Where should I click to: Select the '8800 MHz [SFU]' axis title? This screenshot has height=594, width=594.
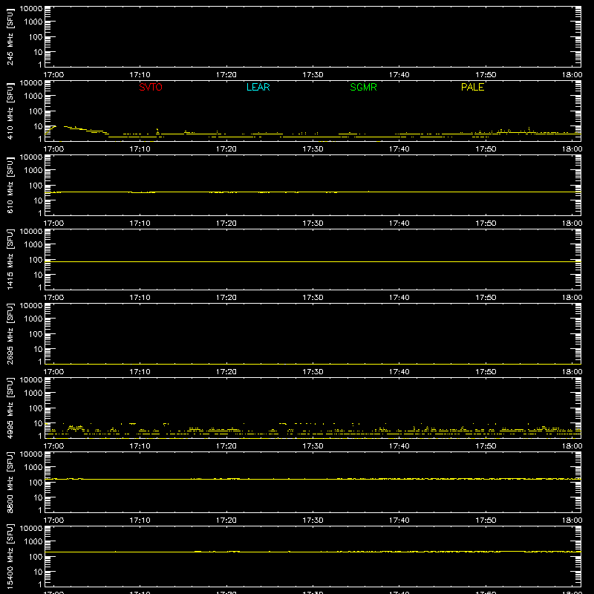10,482
